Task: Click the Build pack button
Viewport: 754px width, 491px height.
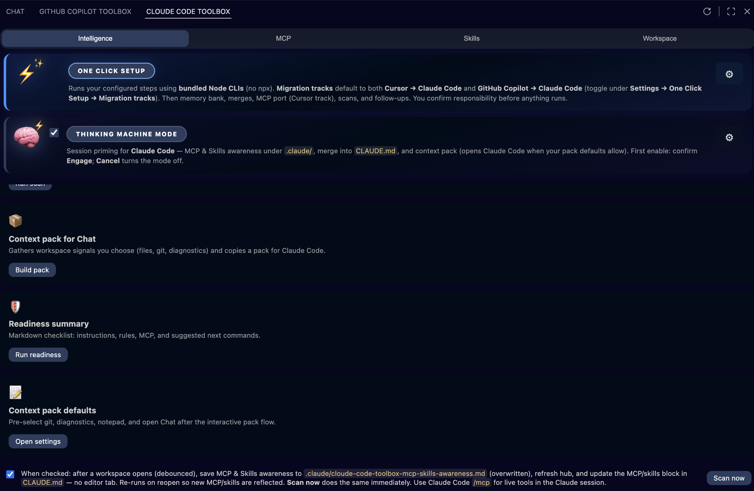Action: pos(32,270)
